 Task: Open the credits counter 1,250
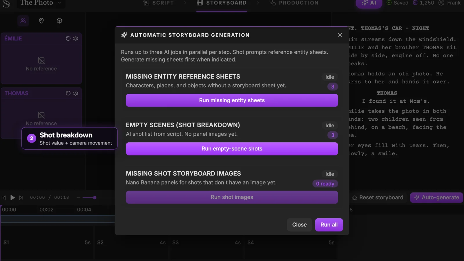coord(423,3)
